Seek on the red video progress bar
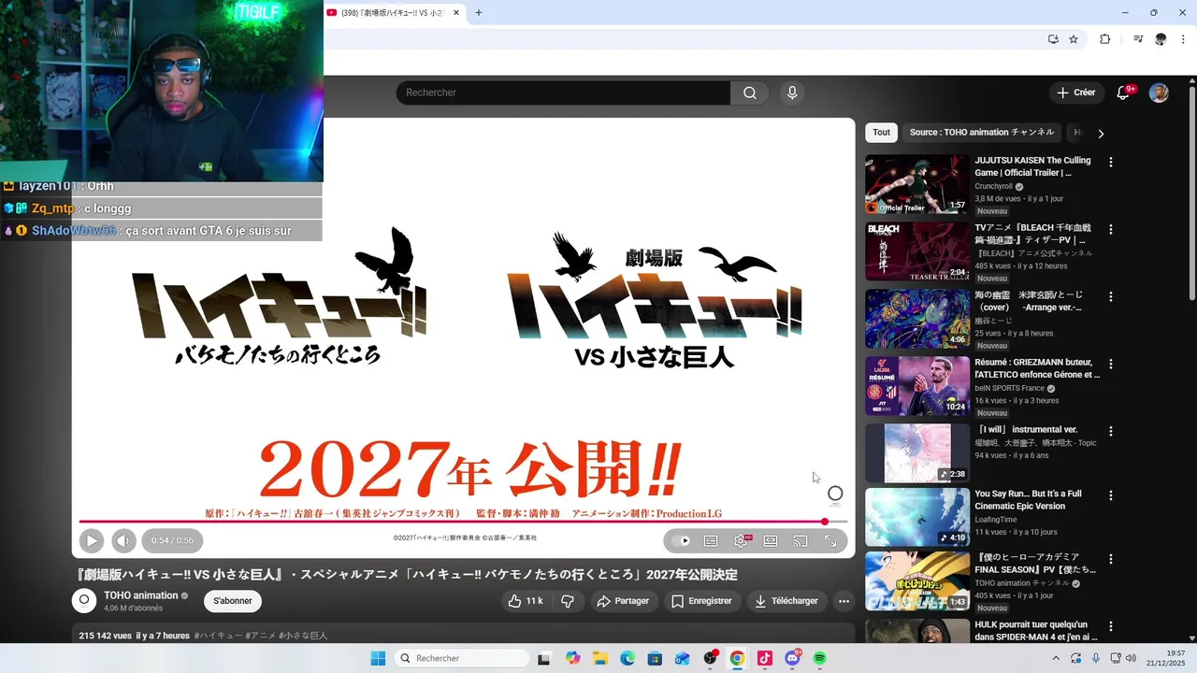 463,522
